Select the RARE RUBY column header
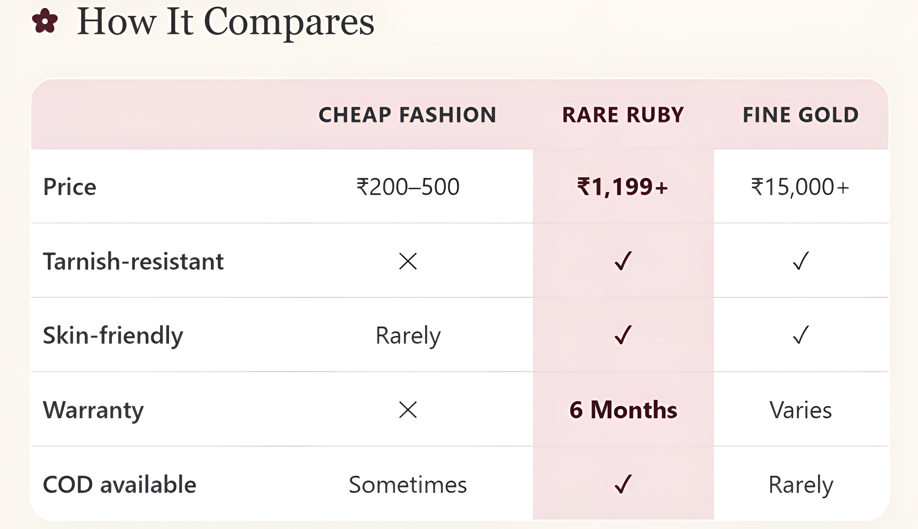The height and width of the screenshot is (529, 918). tap(623, 115)
